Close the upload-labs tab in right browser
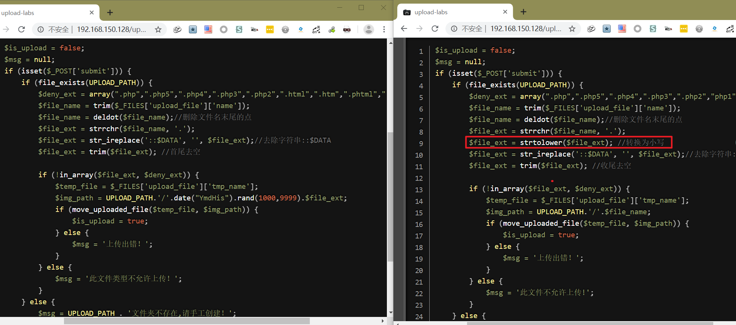Screen dimensions: 736x325 505,12
